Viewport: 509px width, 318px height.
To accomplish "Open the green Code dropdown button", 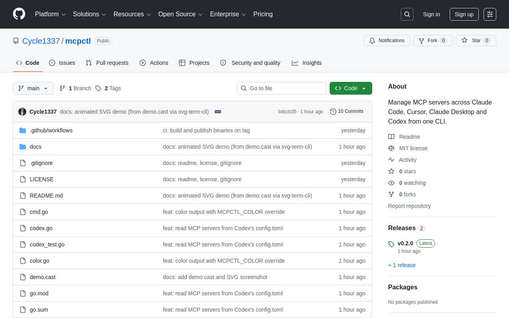I will pyautogui.click(x=351, y=88).
